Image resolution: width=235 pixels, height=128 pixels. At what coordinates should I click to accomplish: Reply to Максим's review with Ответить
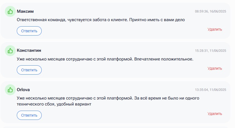(x=29, y=31)
